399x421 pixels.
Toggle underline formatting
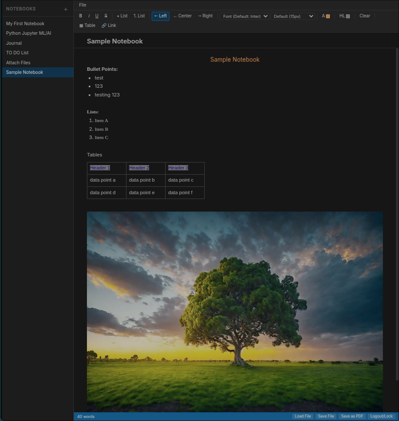pos(97,16)
